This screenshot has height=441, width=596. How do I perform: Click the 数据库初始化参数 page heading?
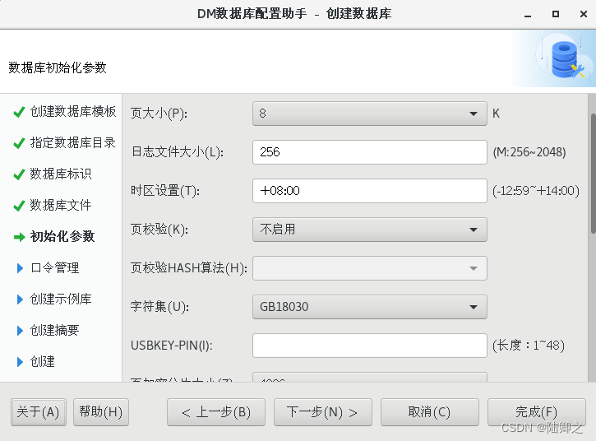(x=58, y=67)
